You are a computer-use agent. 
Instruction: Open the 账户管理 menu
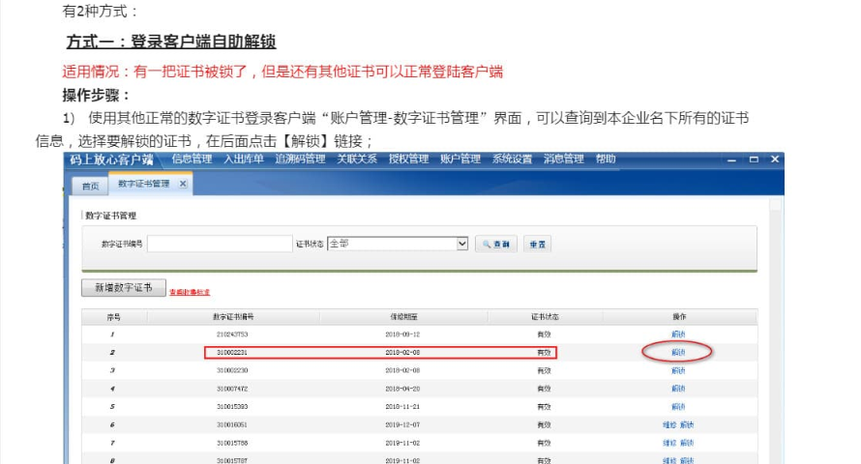pyautogui.click(x=460, y=159)
